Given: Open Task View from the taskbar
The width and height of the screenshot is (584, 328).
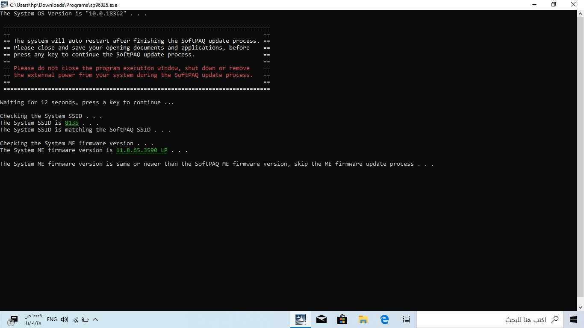Looking at the screenshot, I should click(x=406, y=319).
